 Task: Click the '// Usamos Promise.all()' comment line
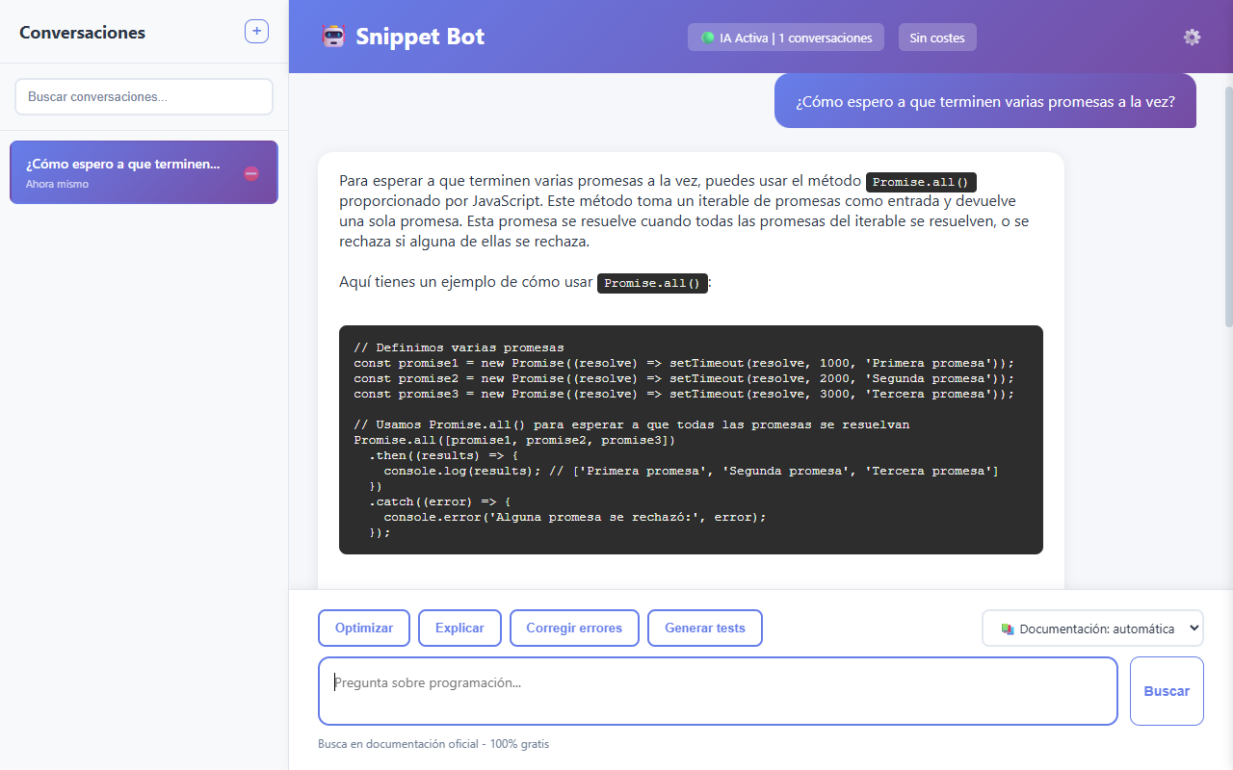pos(631,424)
